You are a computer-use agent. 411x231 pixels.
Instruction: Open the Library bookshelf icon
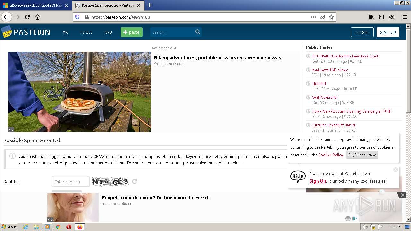click(x=371, y=17)
